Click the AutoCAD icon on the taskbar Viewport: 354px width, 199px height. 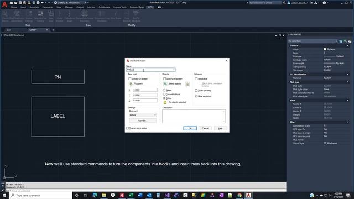pos(248,195)
